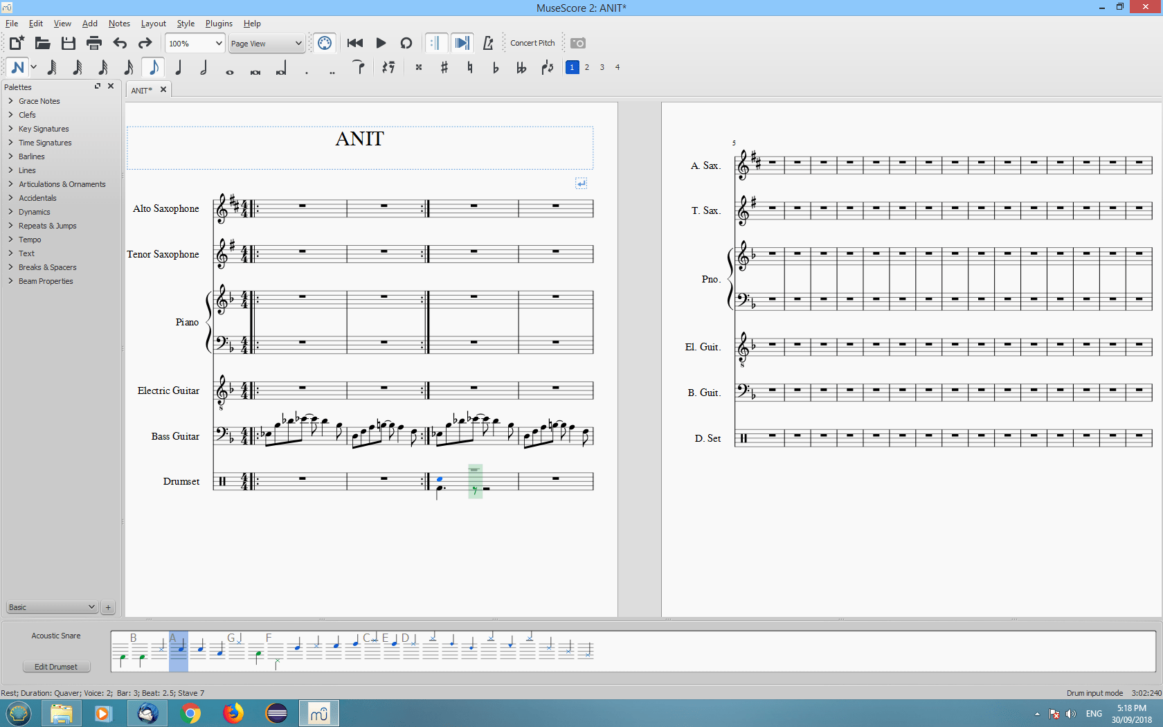The width and height of the screenshot is (1163, 727).
Task: Toggle Concert Pitch mode
Action: coord(532,42)
